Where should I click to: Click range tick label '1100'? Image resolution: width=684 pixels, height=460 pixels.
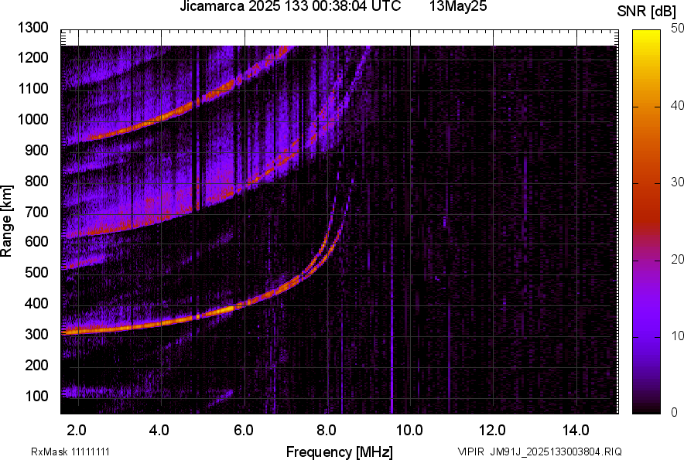pyautogui.click(x=32, y=88)
